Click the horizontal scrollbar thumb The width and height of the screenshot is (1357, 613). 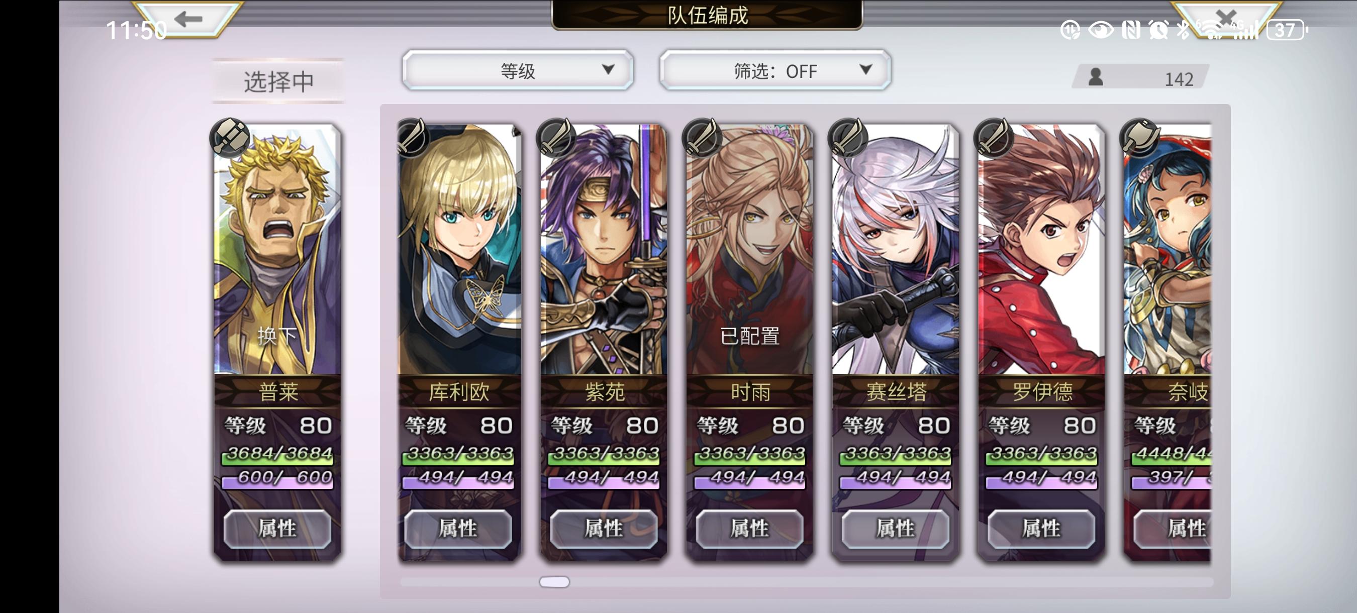tap(554, 582)
